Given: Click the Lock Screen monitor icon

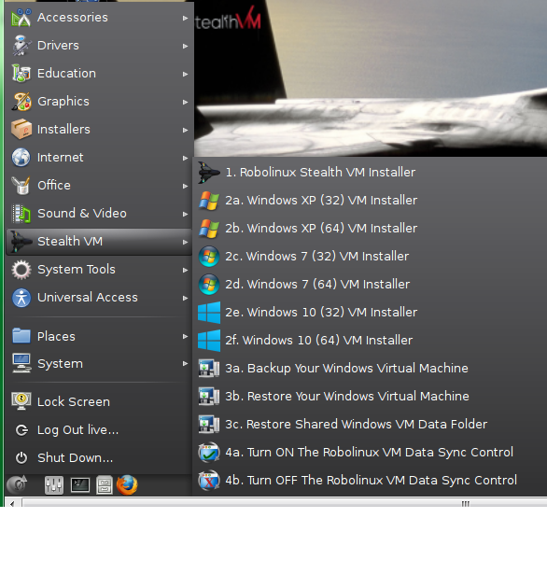Looking at the screenshot, I should coord(21,401).
